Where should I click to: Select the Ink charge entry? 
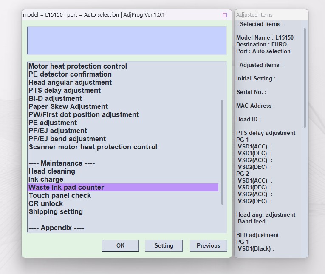[46, 179]
